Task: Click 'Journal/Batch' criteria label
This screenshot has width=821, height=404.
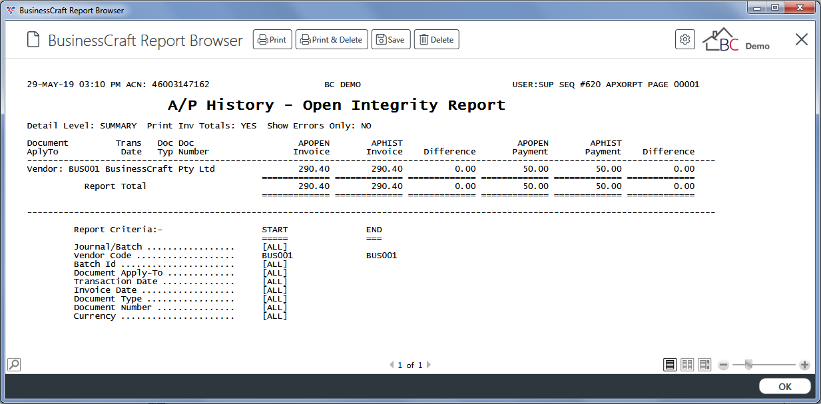Action: tap(108, 247)
